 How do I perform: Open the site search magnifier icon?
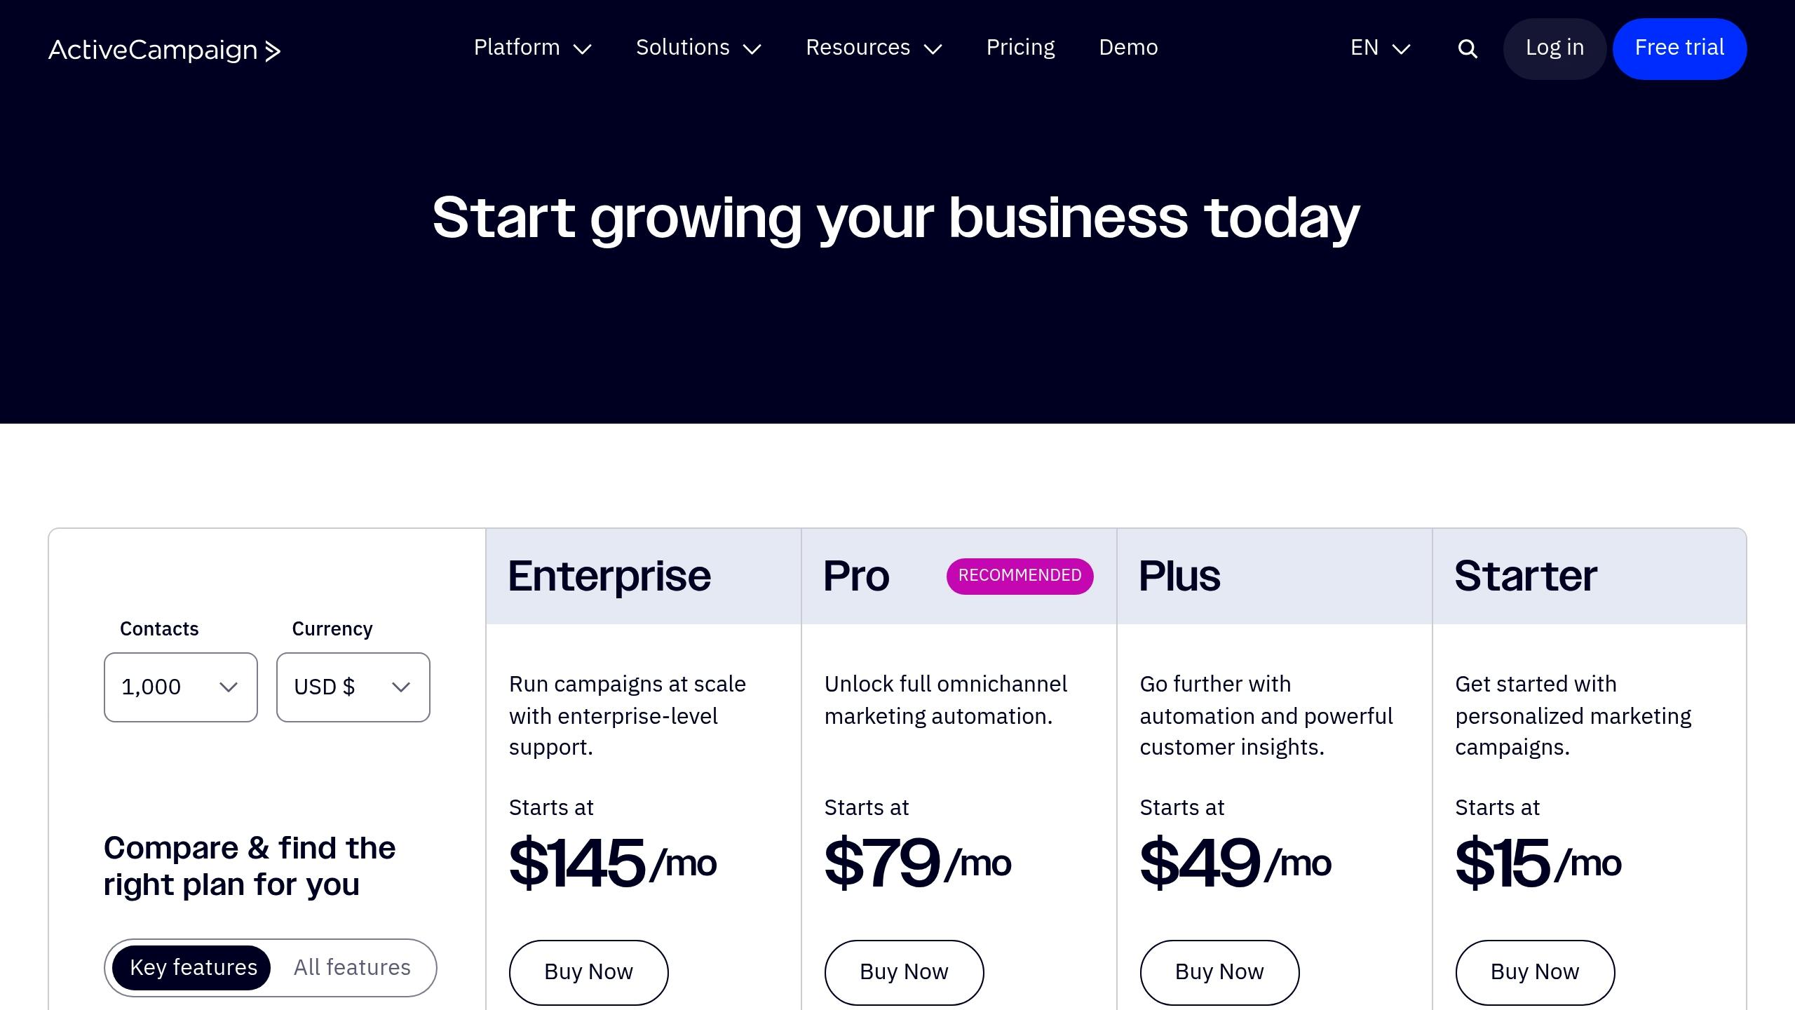click(1467, 49)
